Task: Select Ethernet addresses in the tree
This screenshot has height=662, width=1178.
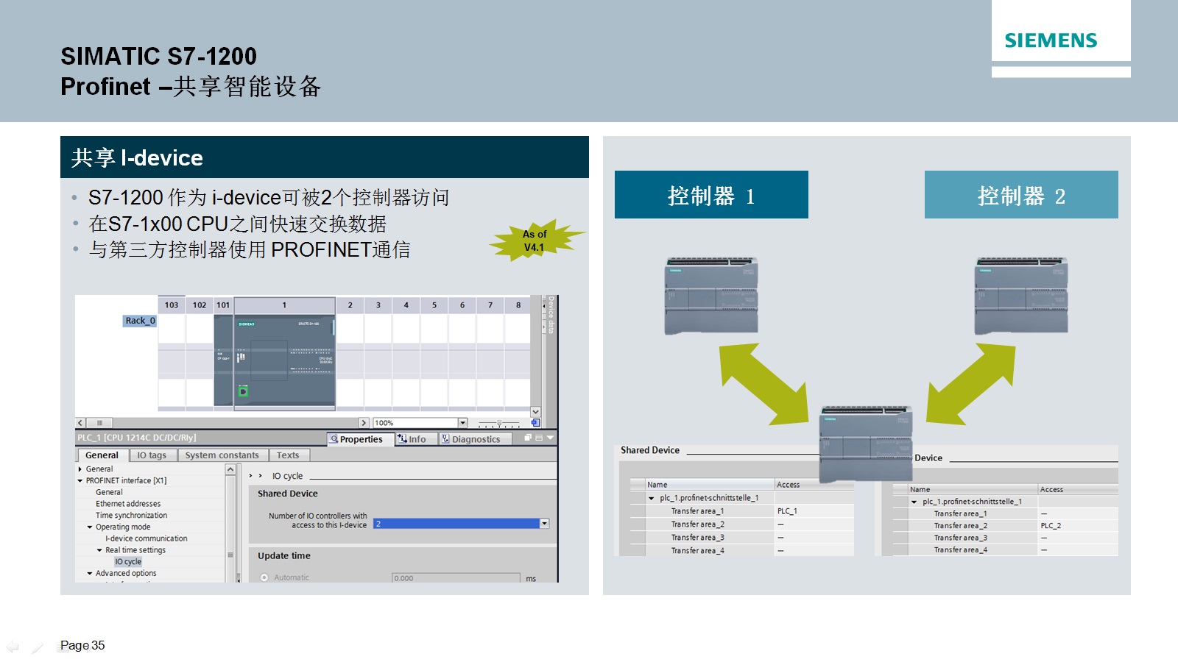Action: click(128, 504)
